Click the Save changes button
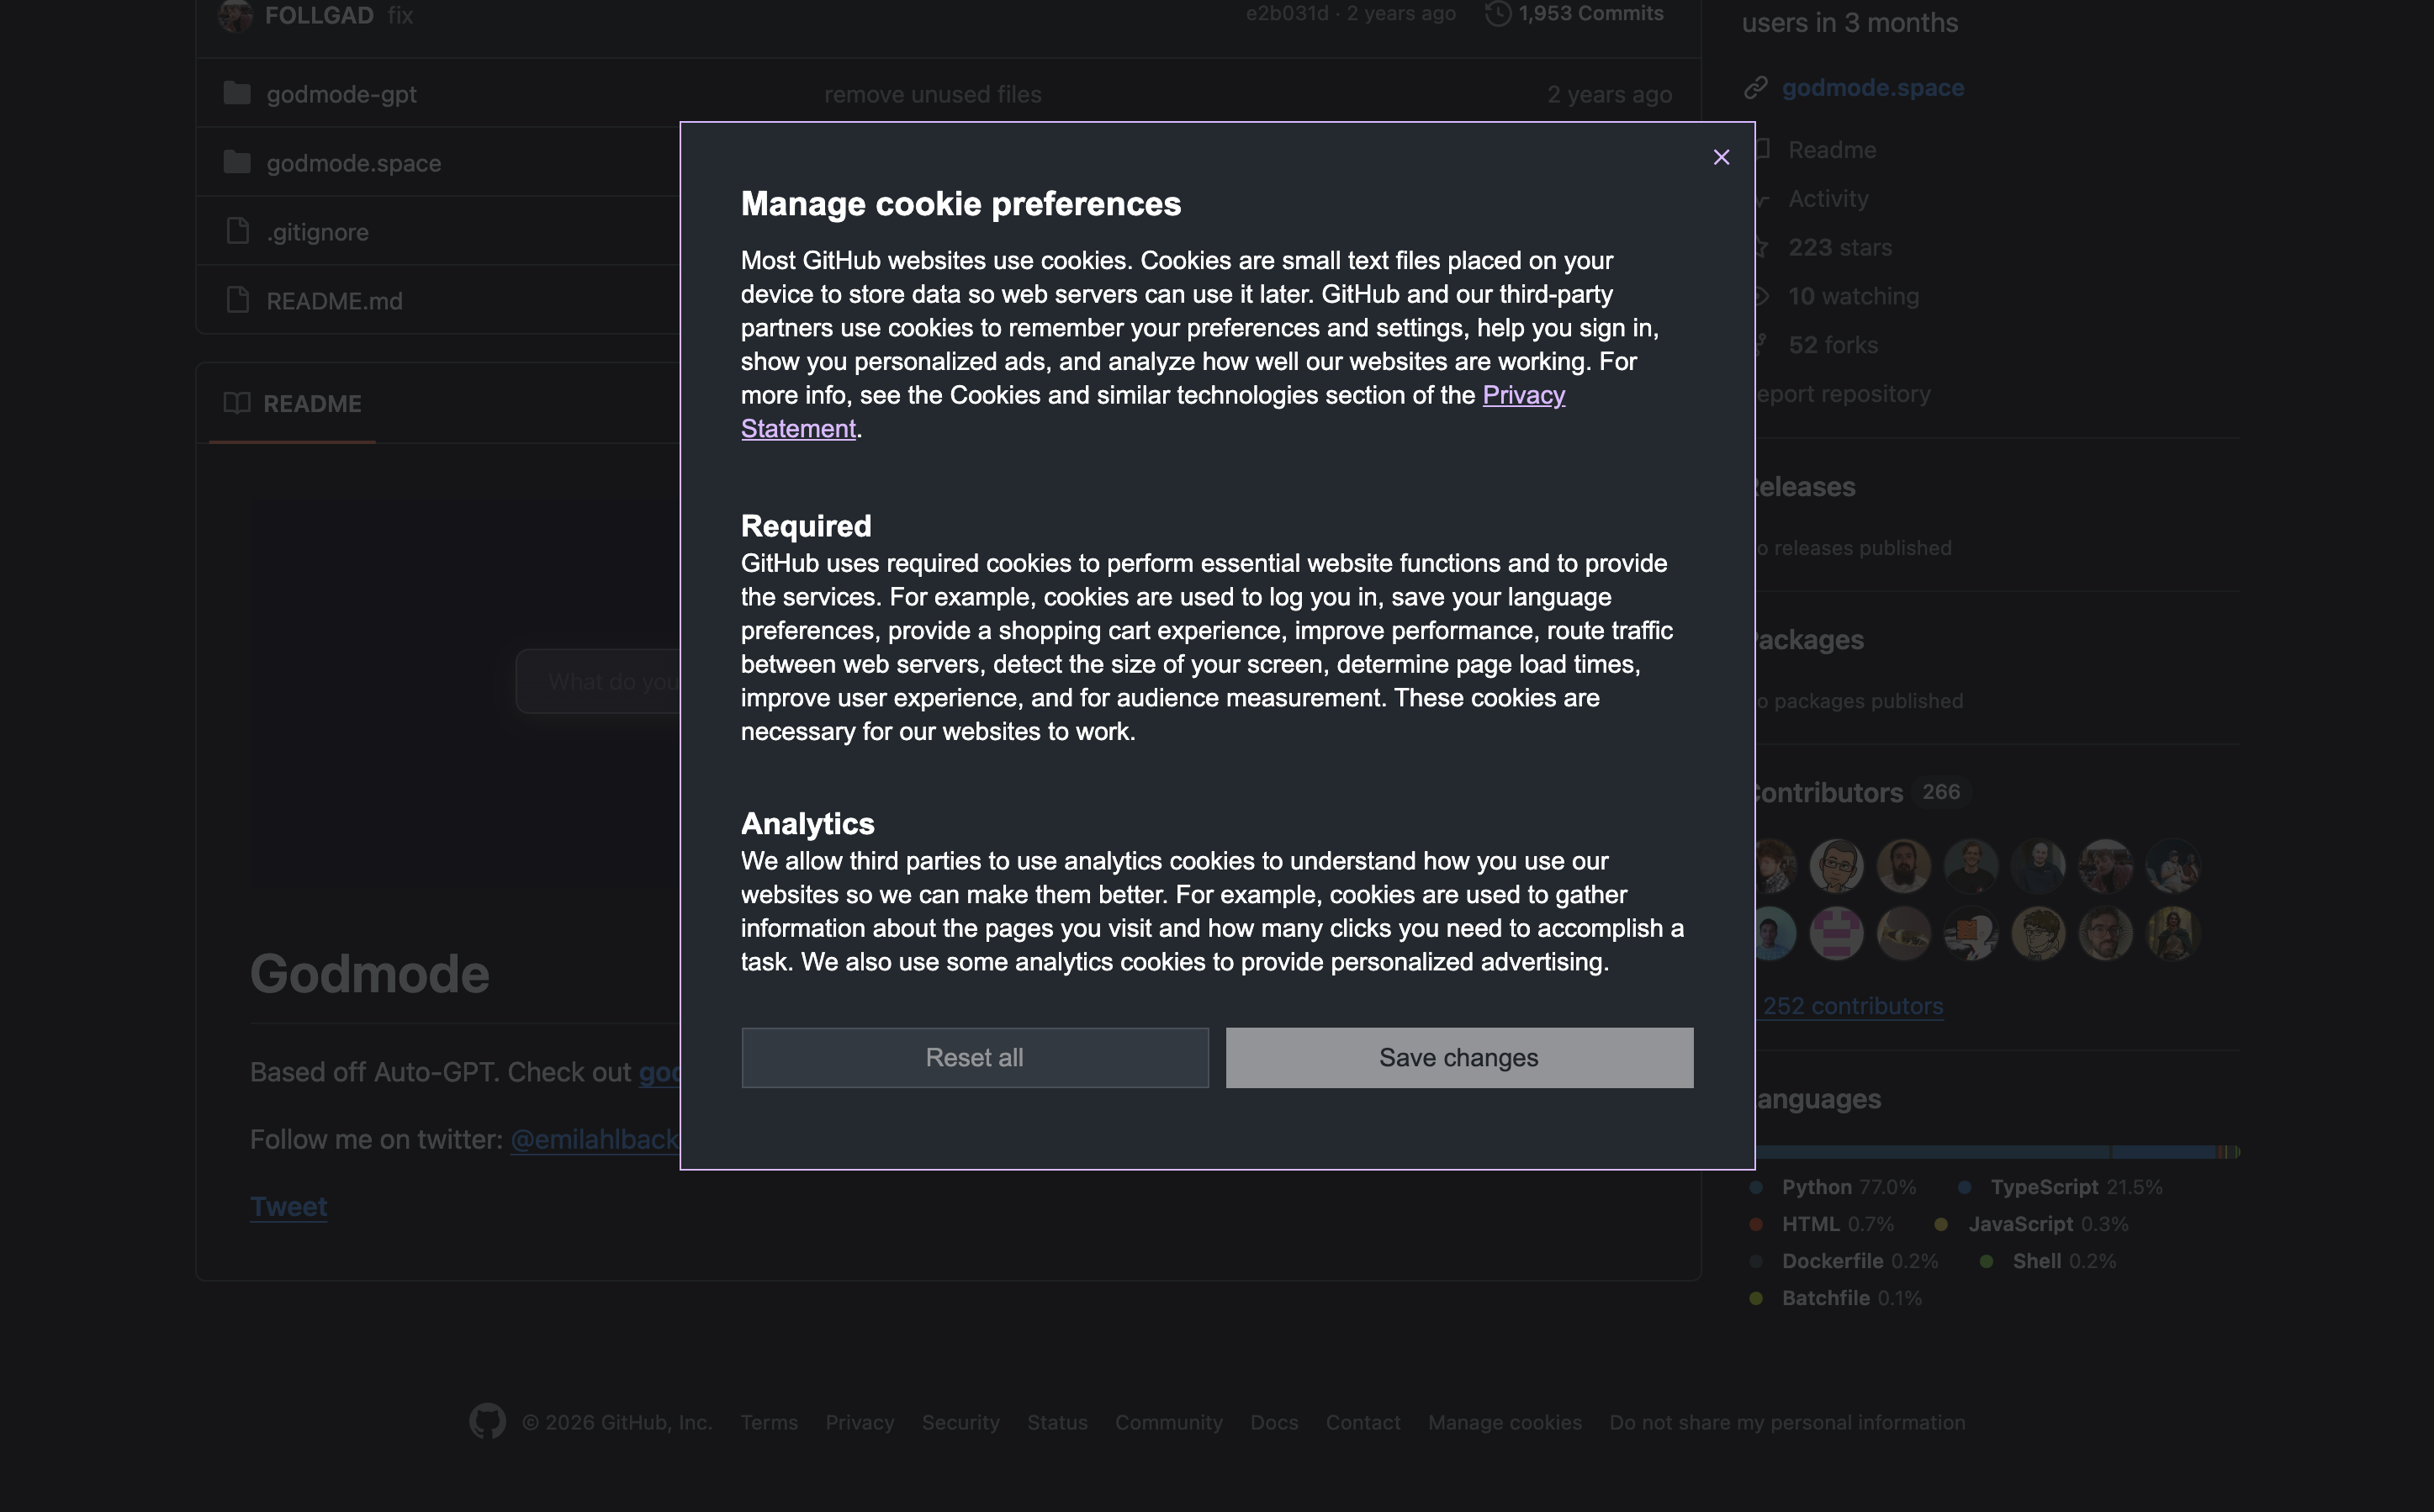The width and height of the screenshot is (2434, 1512). (x=1458, y=1057)
